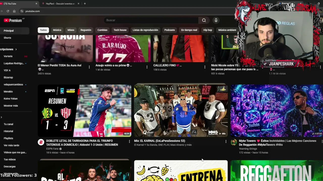Image resolution: width=323 pixels, height=181 pixels.
Task: Close the YouTube browser tab
Action: (x=36, y=4)
